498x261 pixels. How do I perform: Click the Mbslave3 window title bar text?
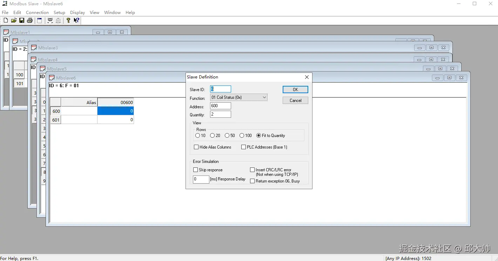(x=48, y=48)
